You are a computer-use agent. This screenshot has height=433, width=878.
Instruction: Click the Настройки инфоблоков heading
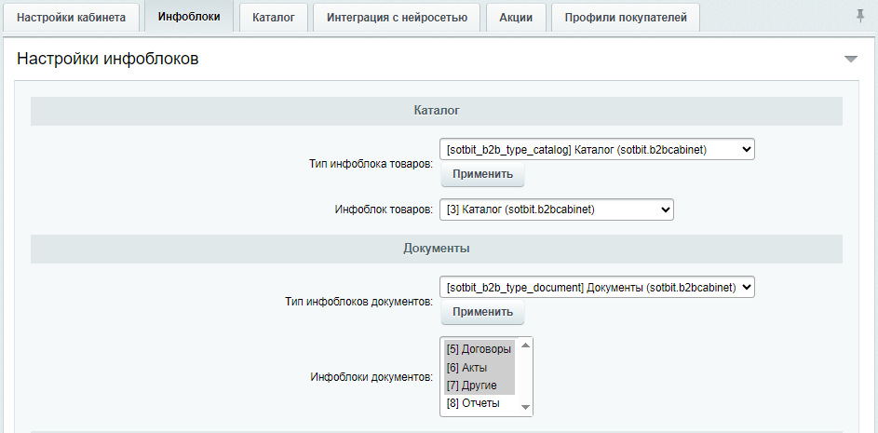[108, 59]
